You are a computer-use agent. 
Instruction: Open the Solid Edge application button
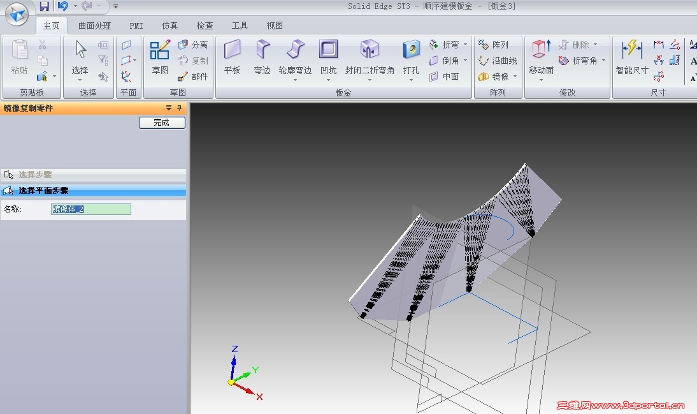coord(17,14)
